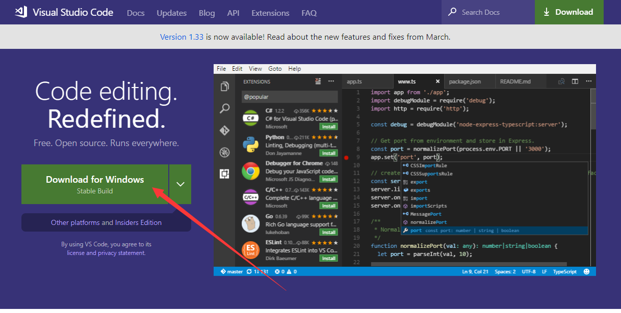The width and height of the screenshot is (621, 313).
Task: Open the Edit menu in VS Code screenshot
Action: 237,69
